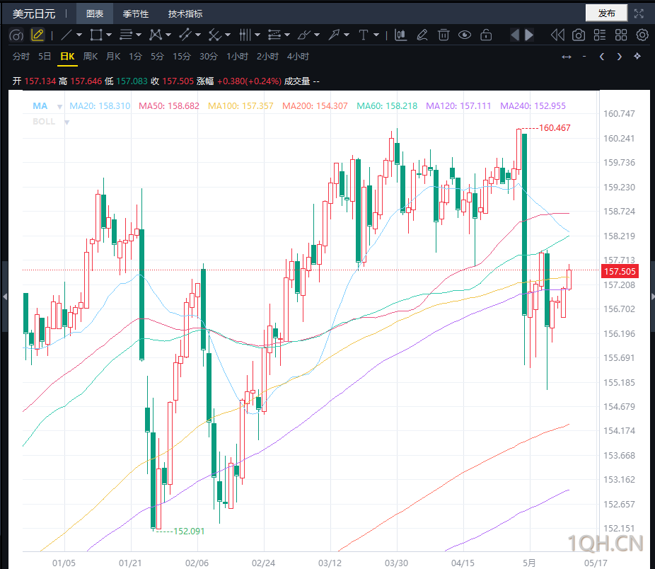The height and width of the screenshot is (569, 655).
Task: Switch to the 技术指标 tab
Action: point(185,13)
